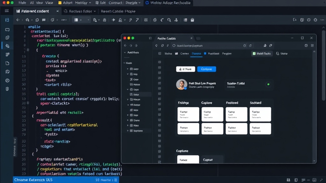
Task: Click the link icon in the editor toolbar
Action: 130,20
